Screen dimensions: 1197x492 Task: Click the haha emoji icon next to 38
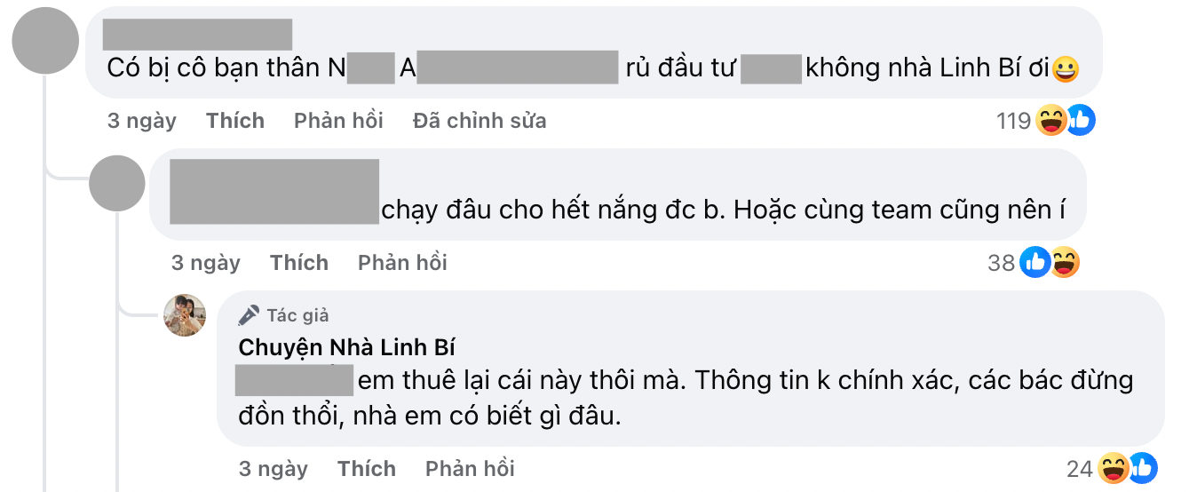[1065, 262]
